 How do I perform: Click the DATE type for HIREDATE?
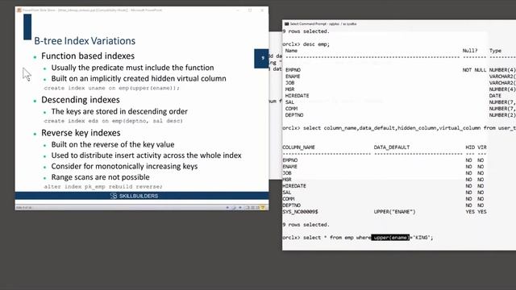coord(495,96)
